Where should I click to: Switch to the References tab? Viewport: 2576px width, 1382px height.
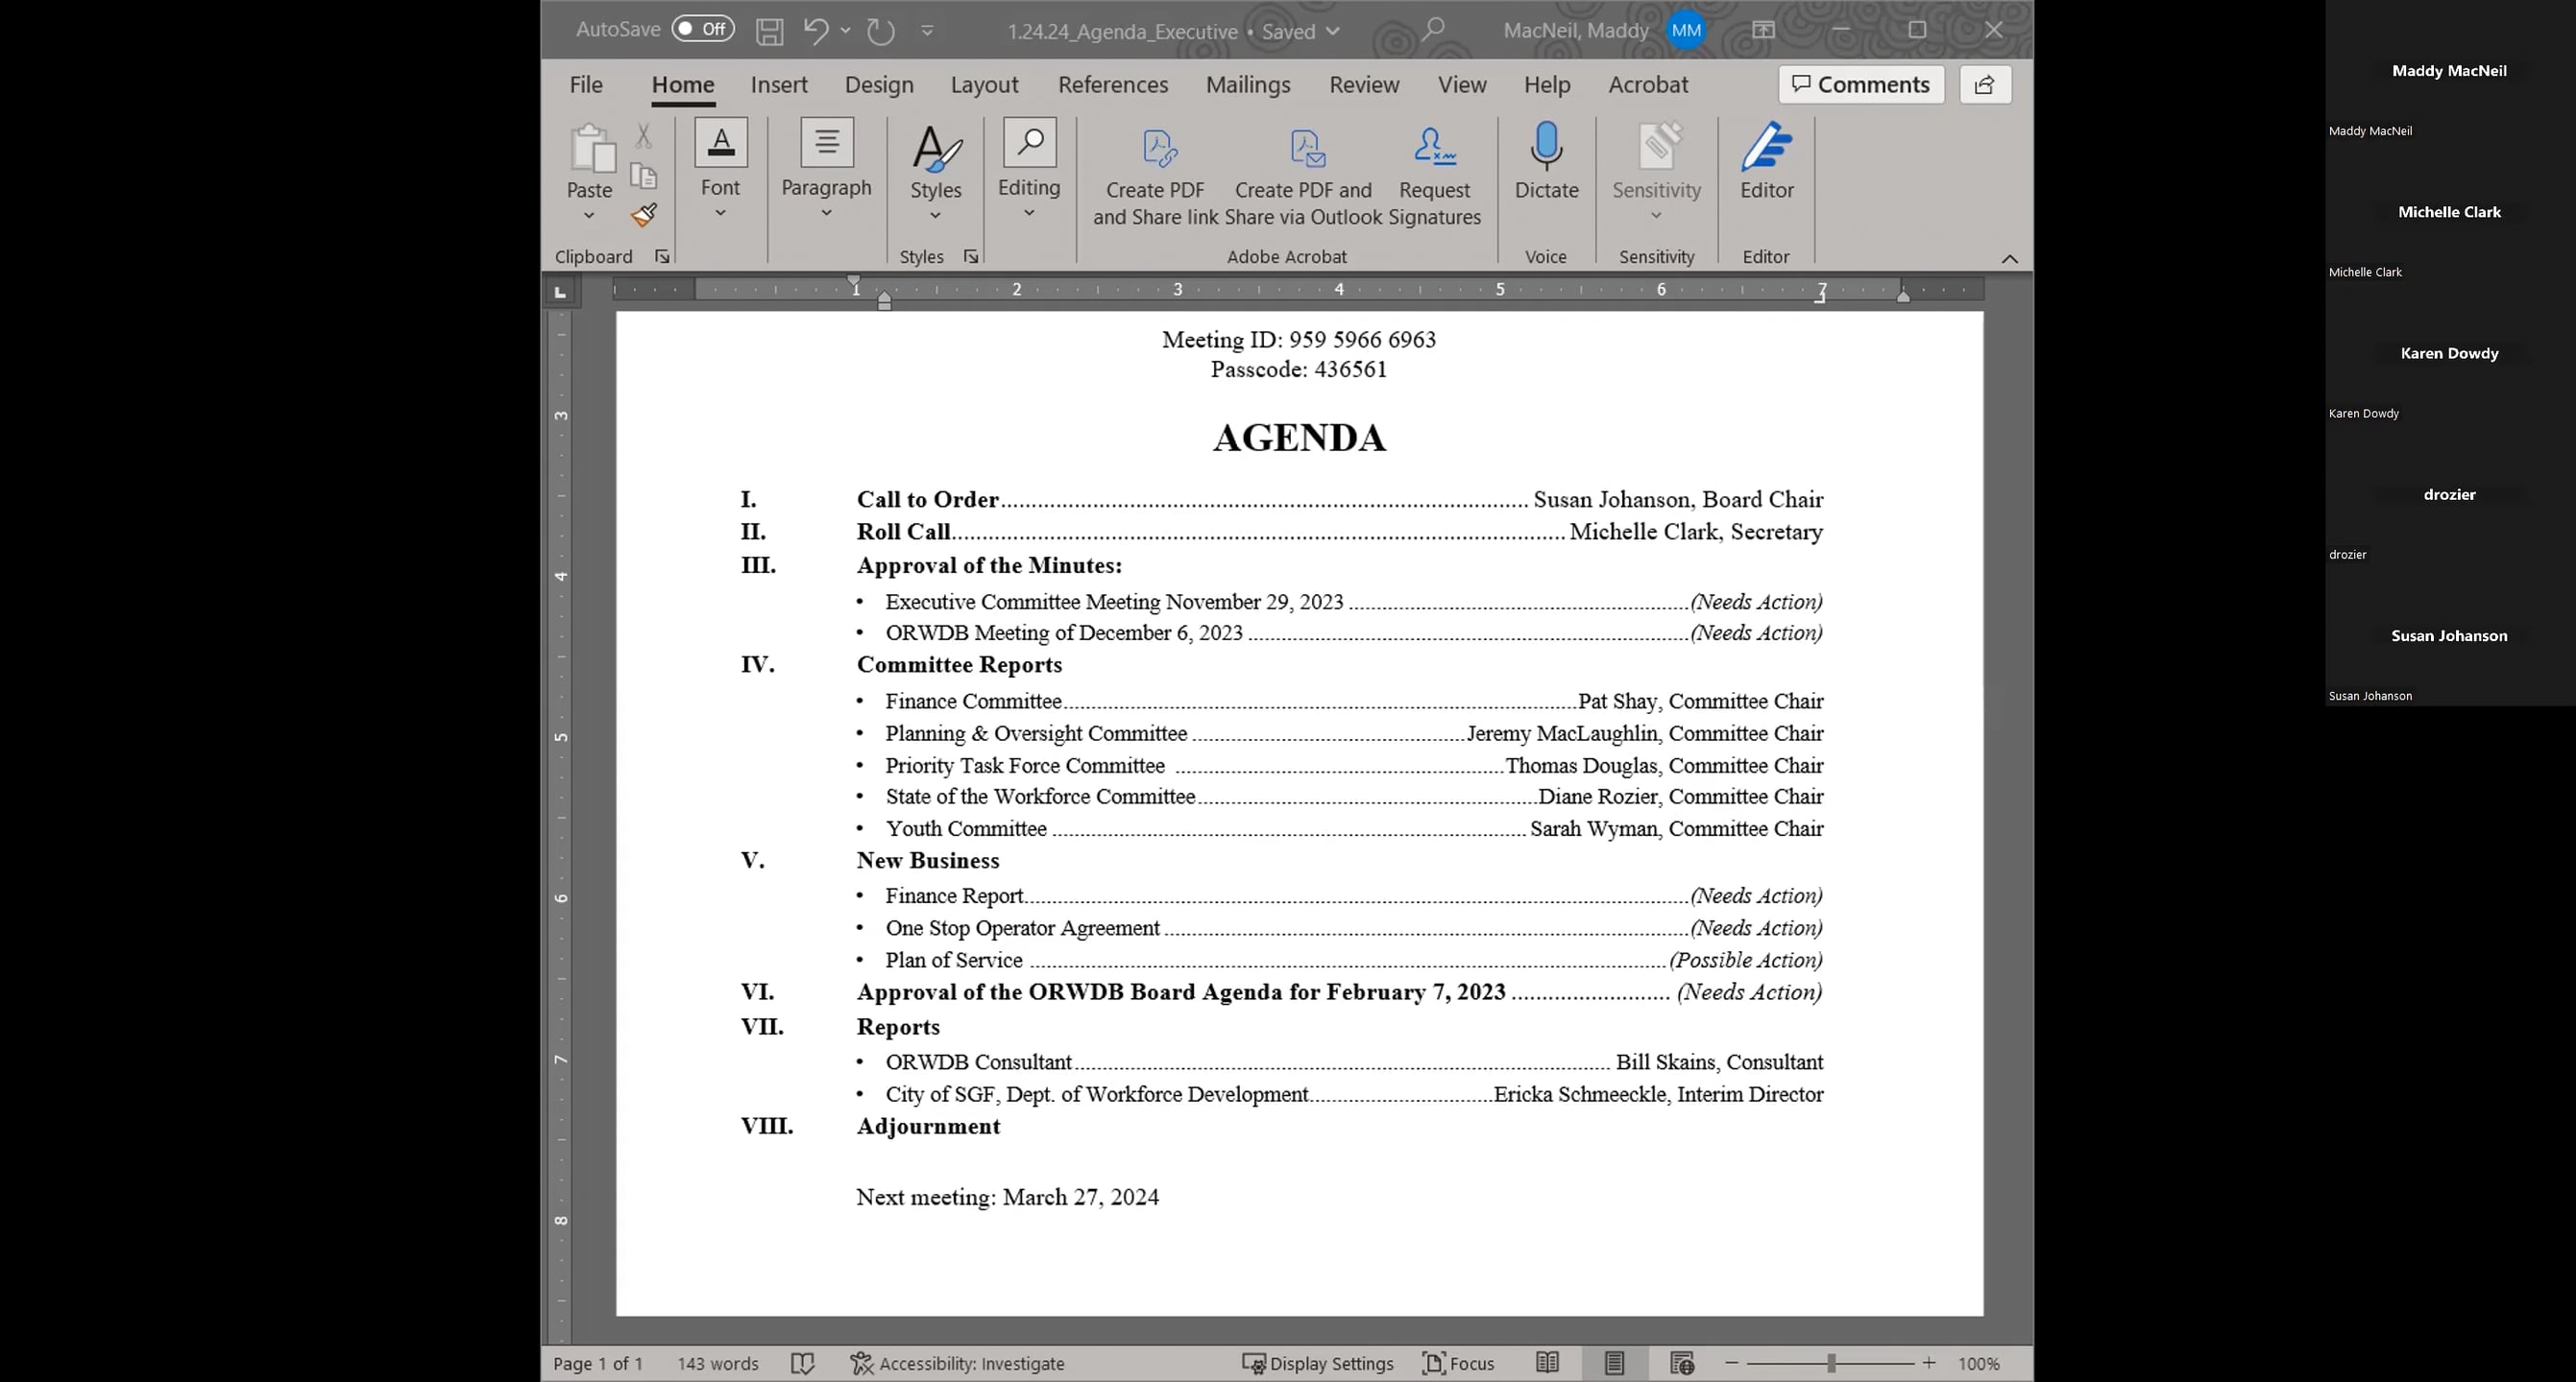pyautogui.click(x=1113, y=83)
